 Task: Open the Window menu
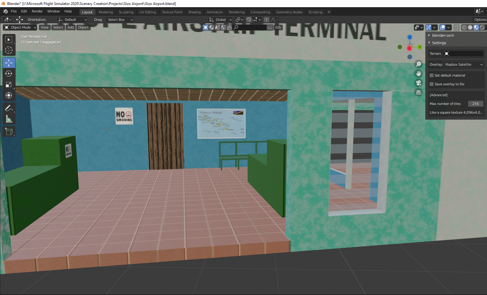click(x=53, y=11)
